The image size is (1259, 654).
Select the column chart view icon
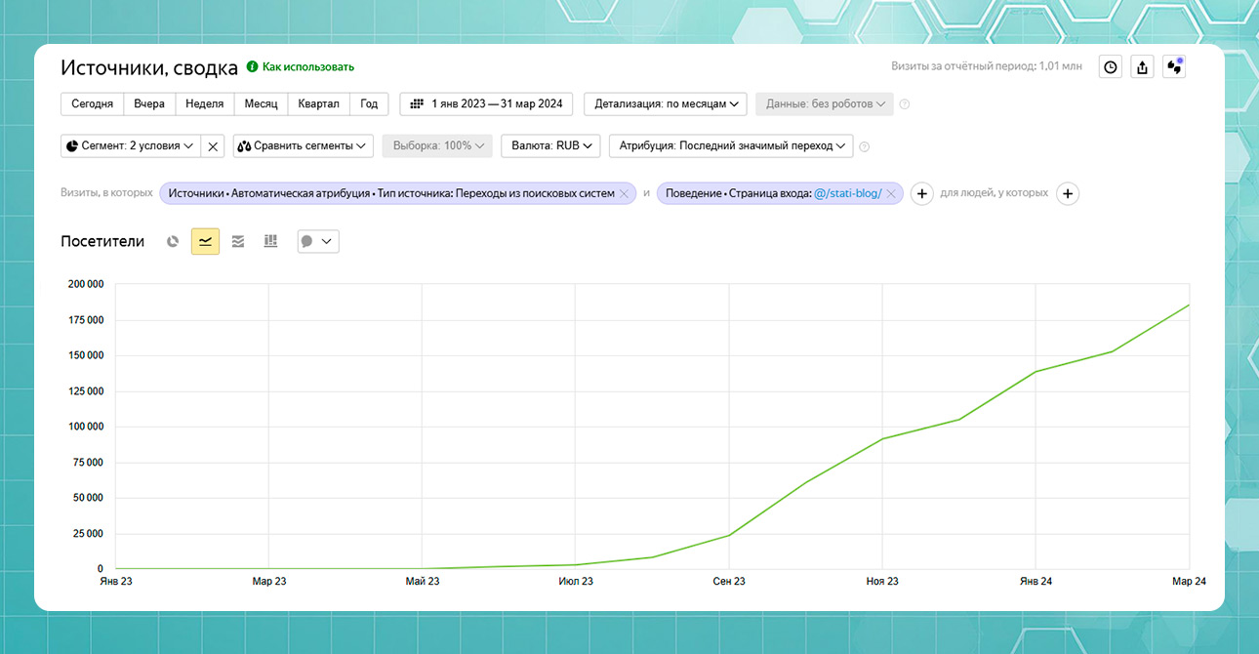[270, 241]
